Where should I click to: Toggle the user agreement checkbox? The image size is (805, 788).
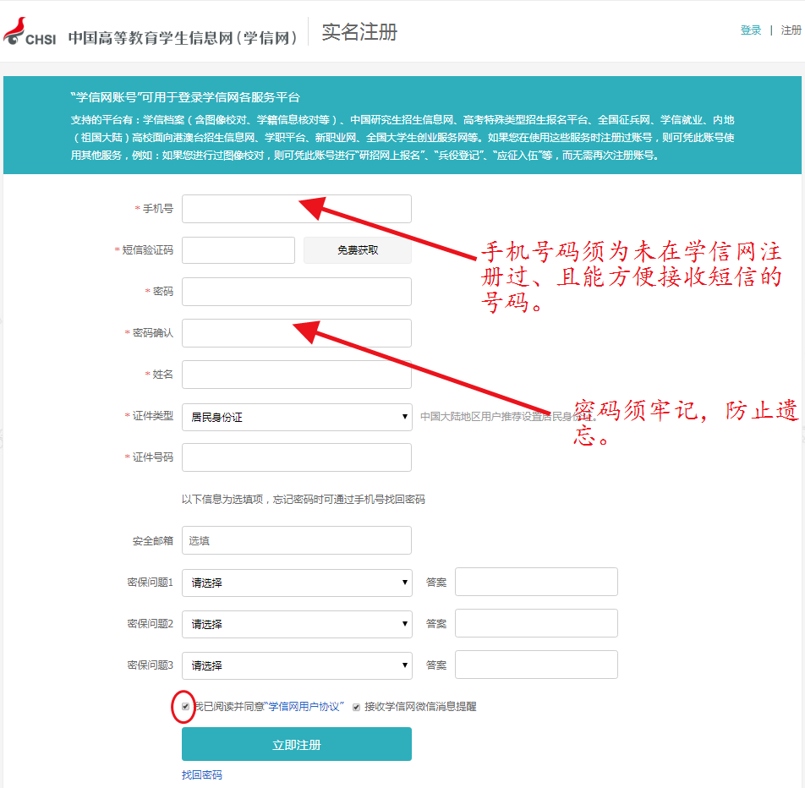186,707
